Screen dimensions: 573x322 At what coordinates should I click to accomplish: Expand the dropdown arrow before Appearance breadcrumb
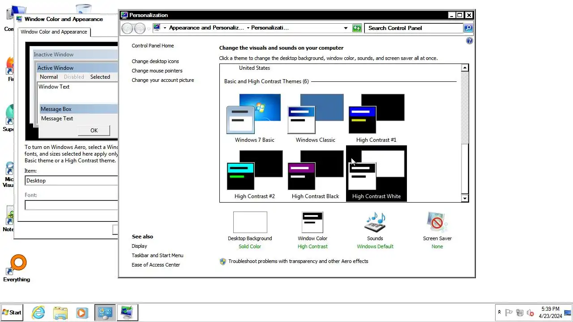(165, 28)
